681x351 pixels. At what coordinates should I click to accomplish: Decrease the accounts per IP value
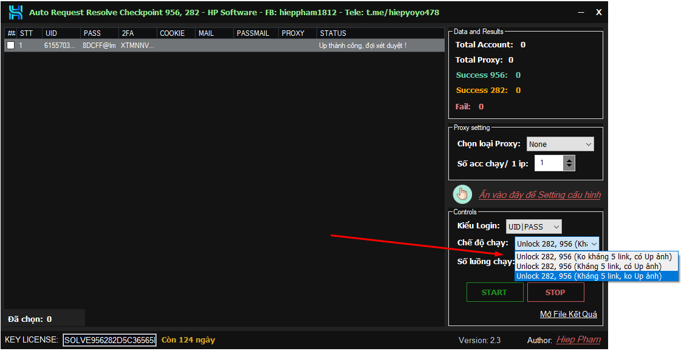pyautogui.click(x=569, y=166)
